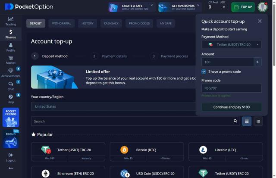
Task: Select the Deposit tab
Action: pyautogui.click(x=36, y=23)
